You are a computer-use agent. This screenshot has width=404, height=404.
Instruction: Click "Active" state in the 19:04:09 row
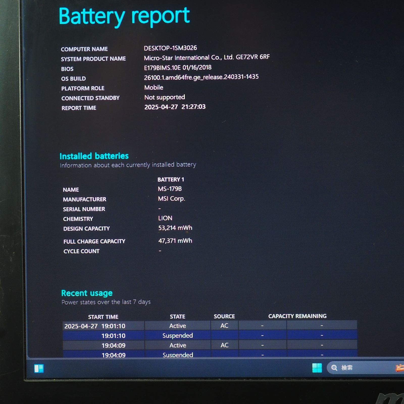coord(178,345)
